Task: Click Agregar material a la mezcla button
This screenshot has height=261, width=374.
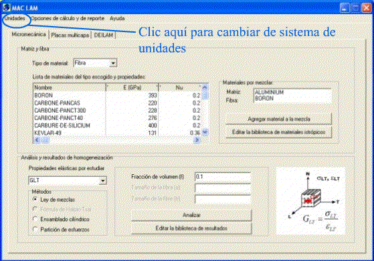Action: pyautogui.click(x=278, y=119)
